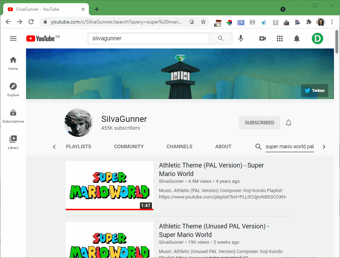Click the SilvaGunner channel name heading
The width and height of the screenshot is (340, 258).
pos(124,119)
